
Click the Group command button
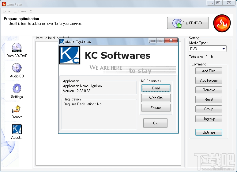click(x=209, y=109)
